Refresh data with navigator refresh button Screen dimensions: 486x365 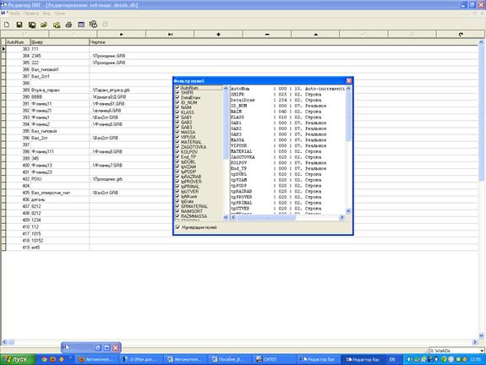pyautogui.click(x=461, y=34)
